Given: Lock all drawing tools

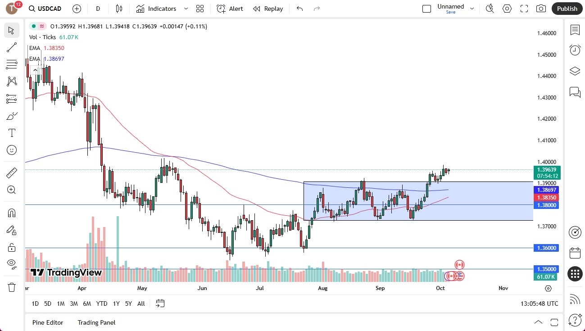Looking at the screenshot, I should pos(12,247).
